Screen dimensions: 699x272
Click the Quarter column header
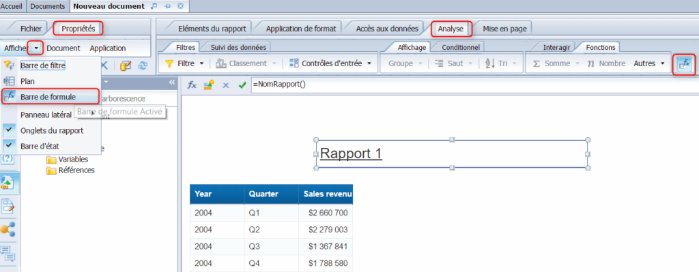(271, 194)
